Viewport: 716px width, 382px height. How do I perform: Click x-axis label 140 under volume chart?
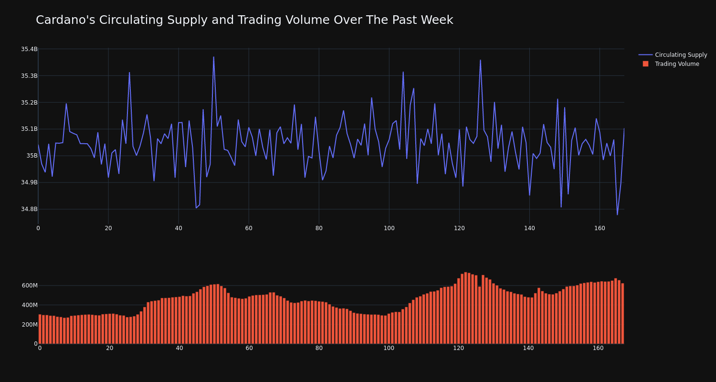[x=528, y=348]
